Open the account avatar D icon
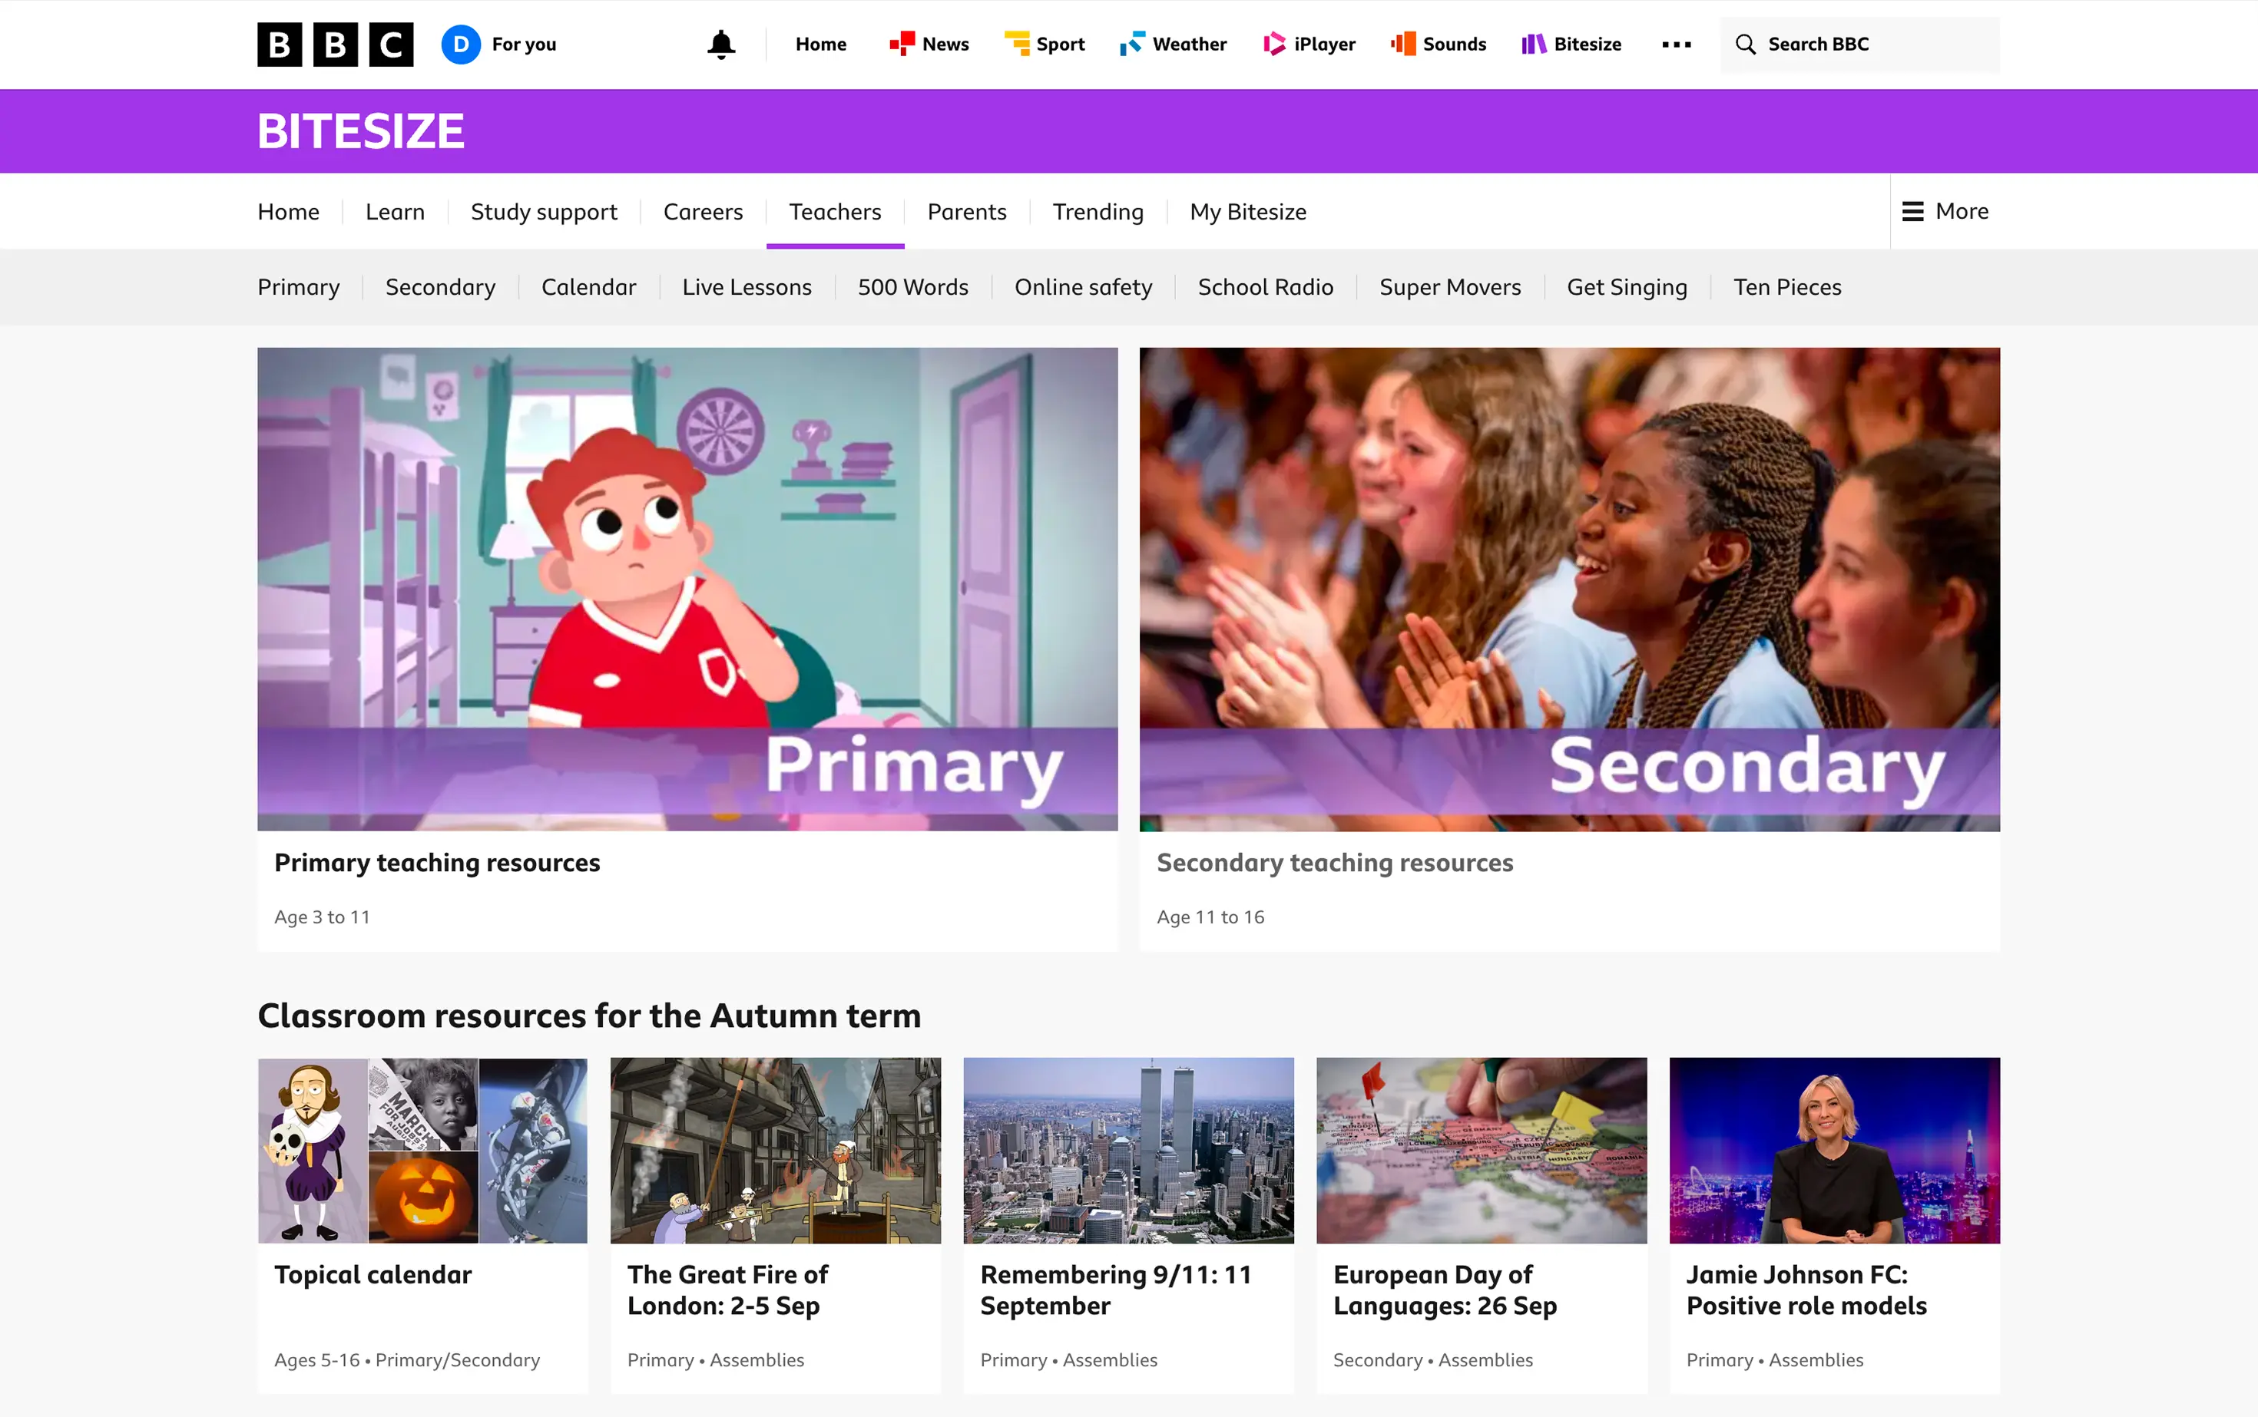This screenshot has width=2258, height=1417. point(460,44)
